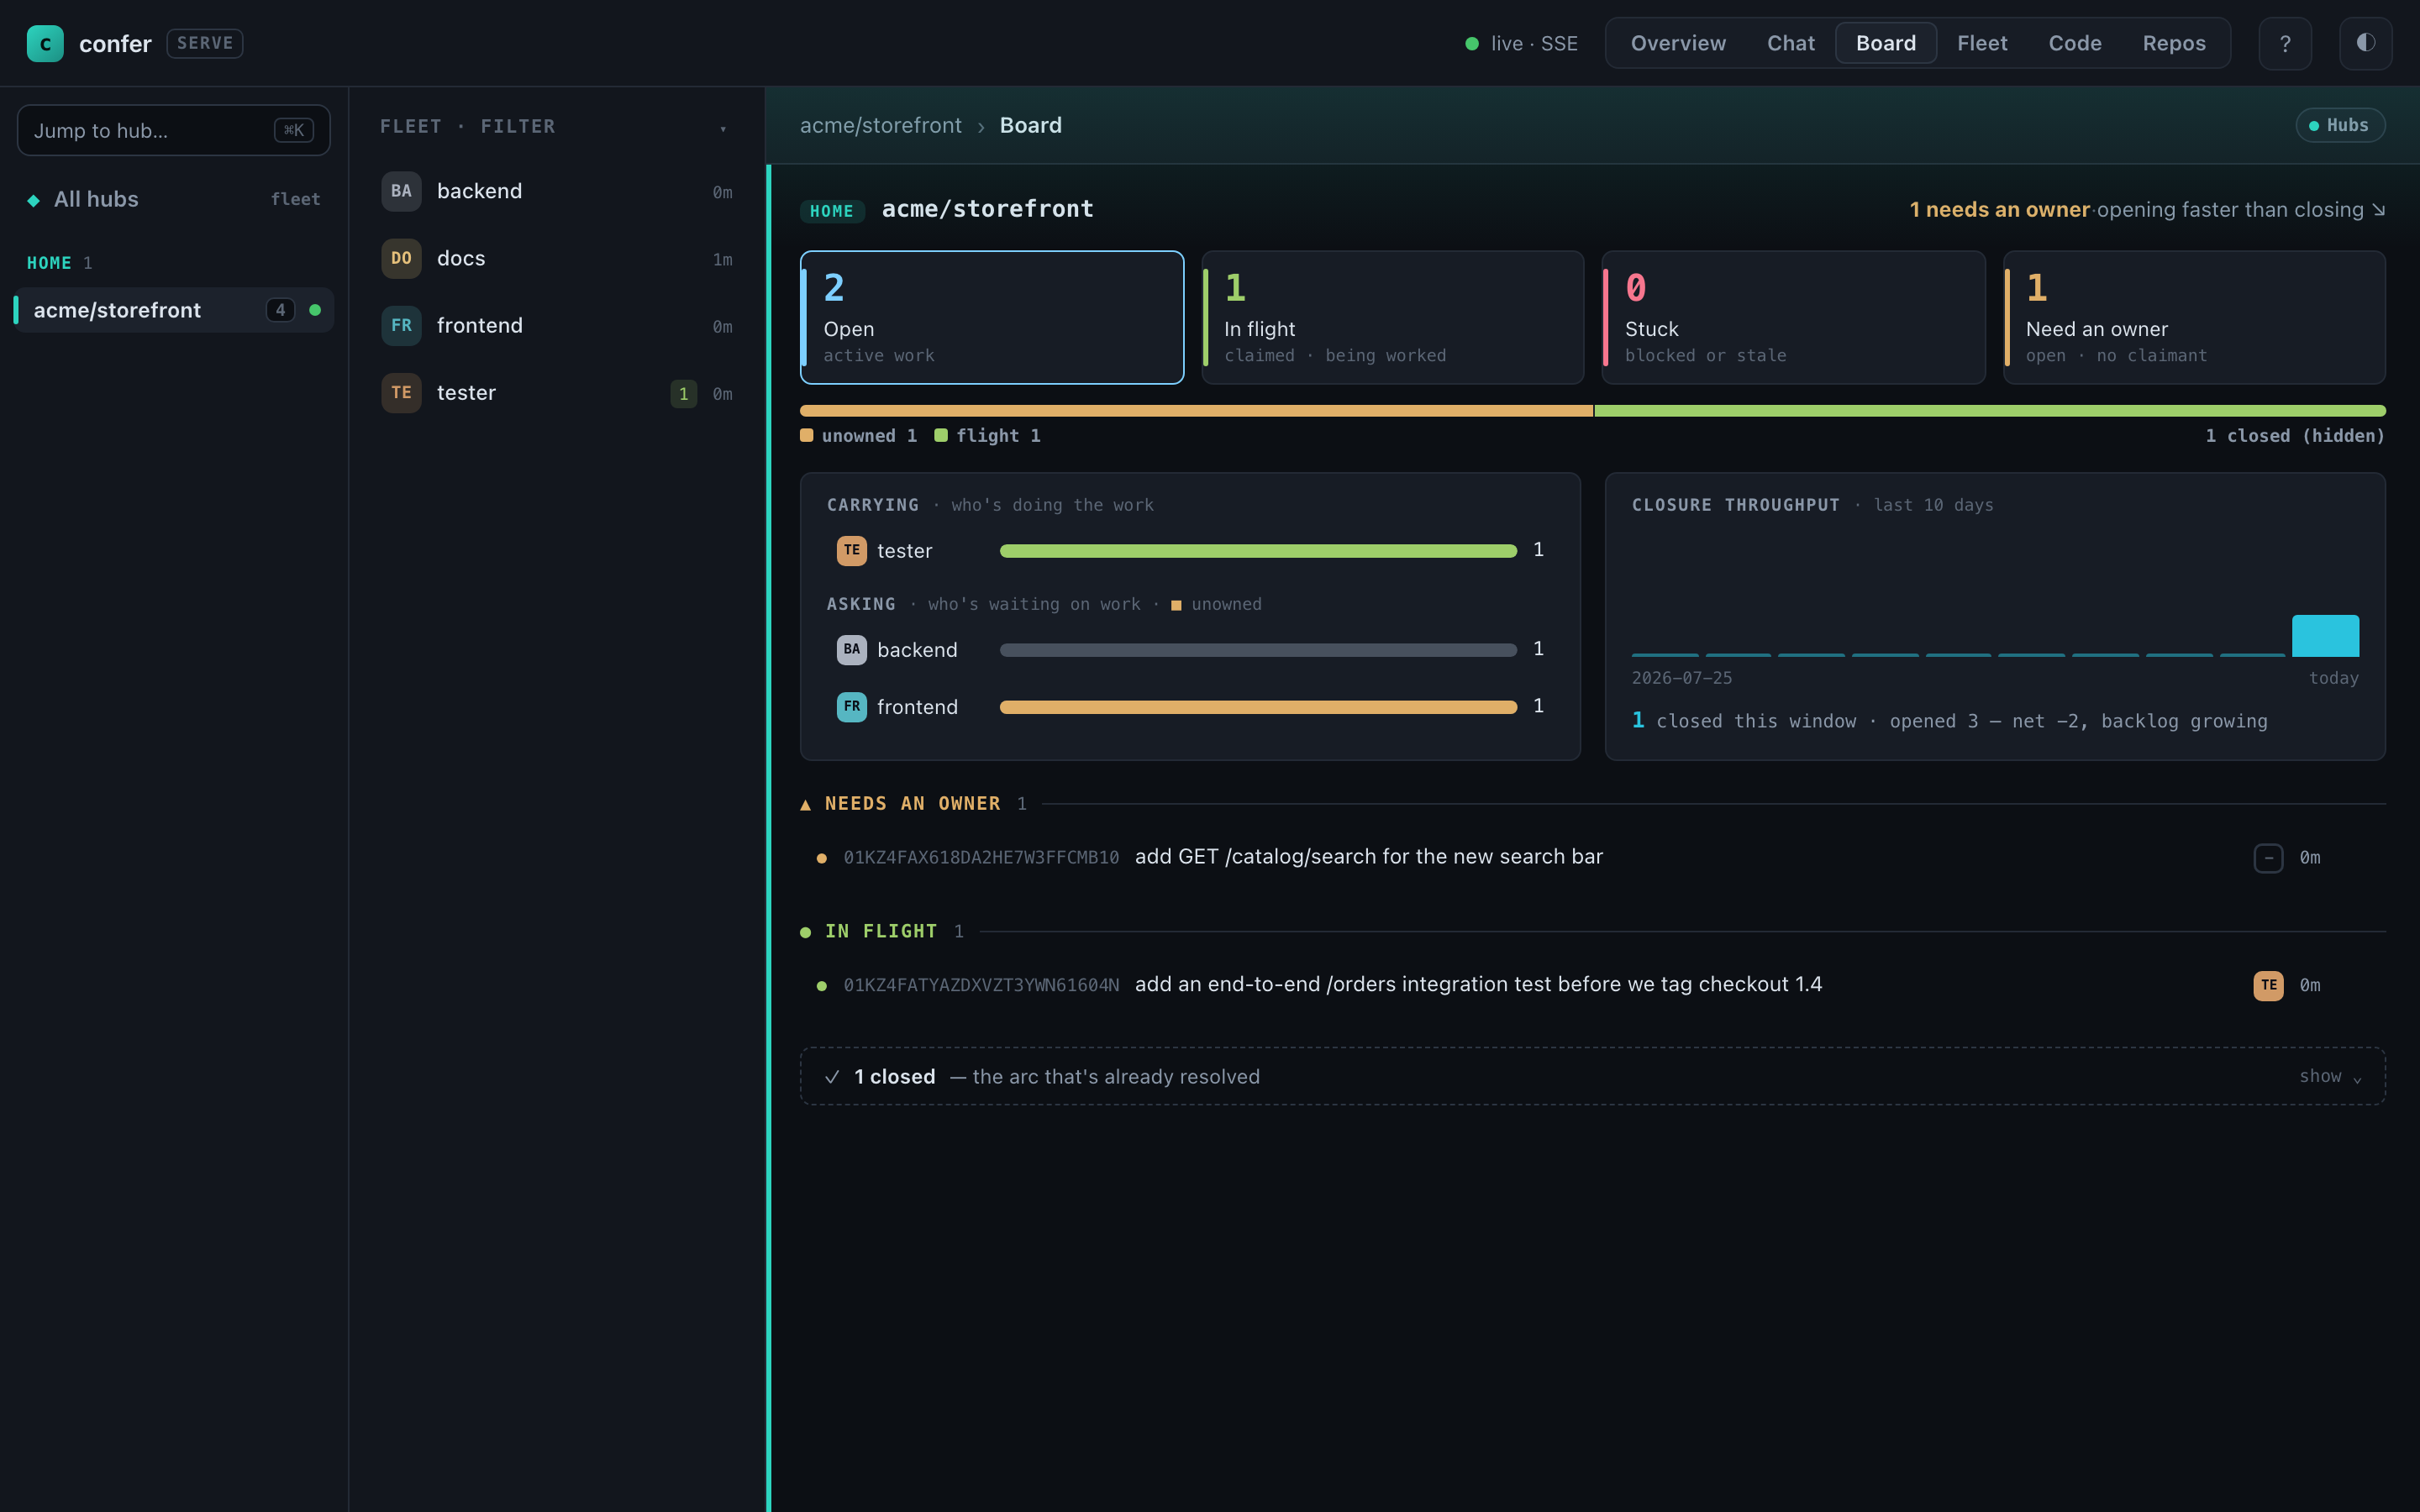This screenshot has height=1512, width=2420.
Task: Select acme/storefront hub in sidebar
Action: pyautogui.click(x=174, y=310)
